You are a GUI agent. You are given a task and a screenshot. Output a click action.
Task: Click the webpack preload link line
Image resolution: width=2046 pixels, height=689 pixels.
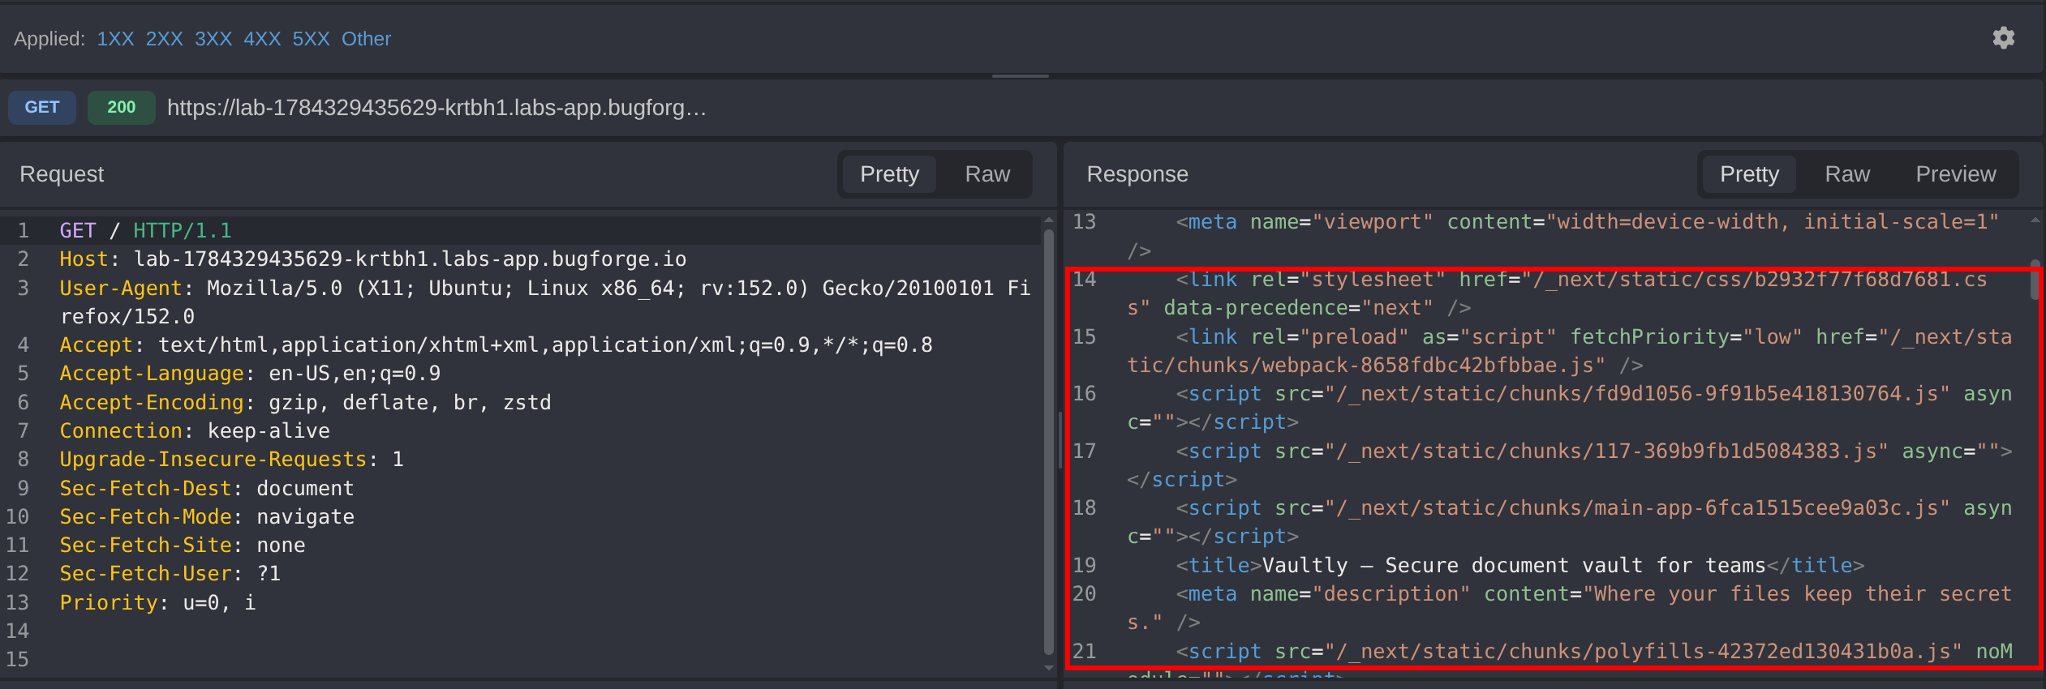tap(1569, 351)
